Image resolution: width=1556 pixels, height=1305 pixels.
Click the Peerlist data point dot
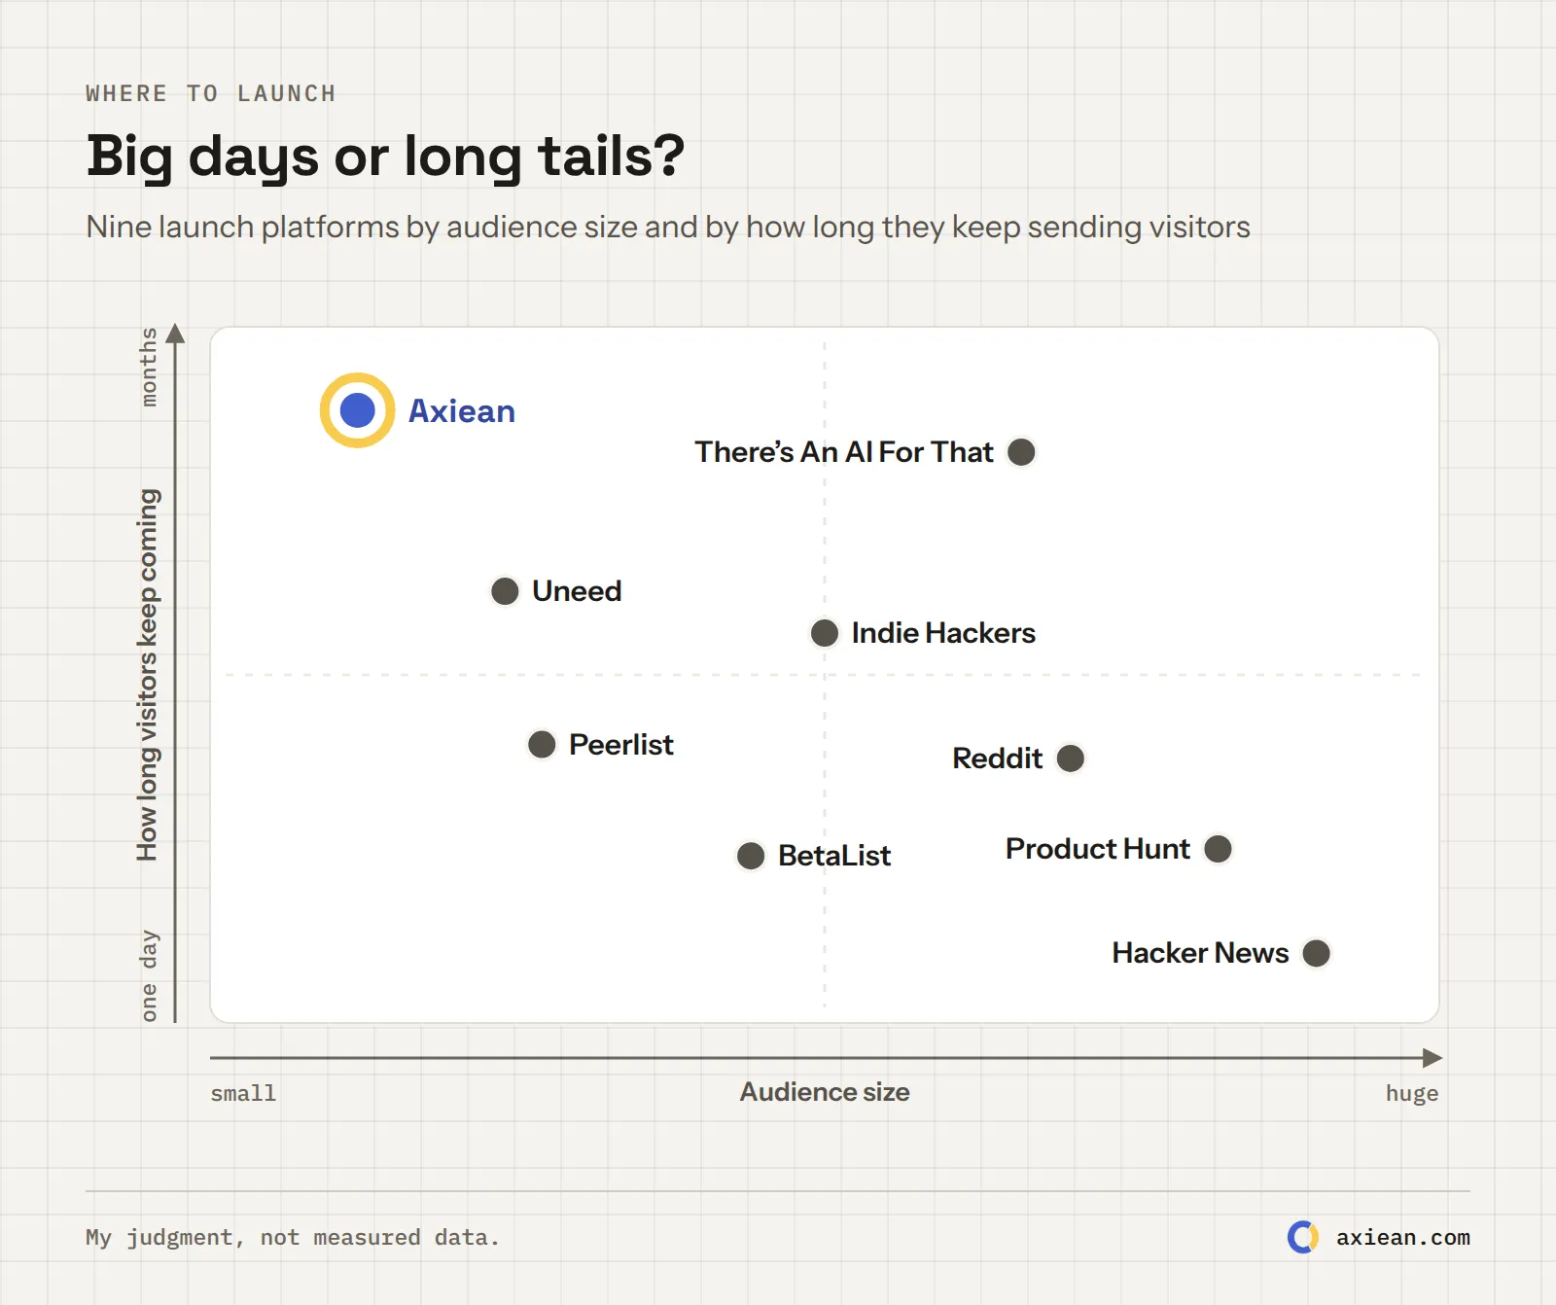(x=542, y=745)
